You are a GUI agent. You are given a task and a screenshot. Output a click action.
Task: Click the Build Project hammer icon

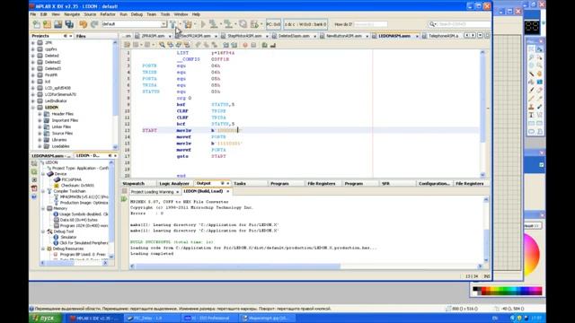[x=172, y=24]
